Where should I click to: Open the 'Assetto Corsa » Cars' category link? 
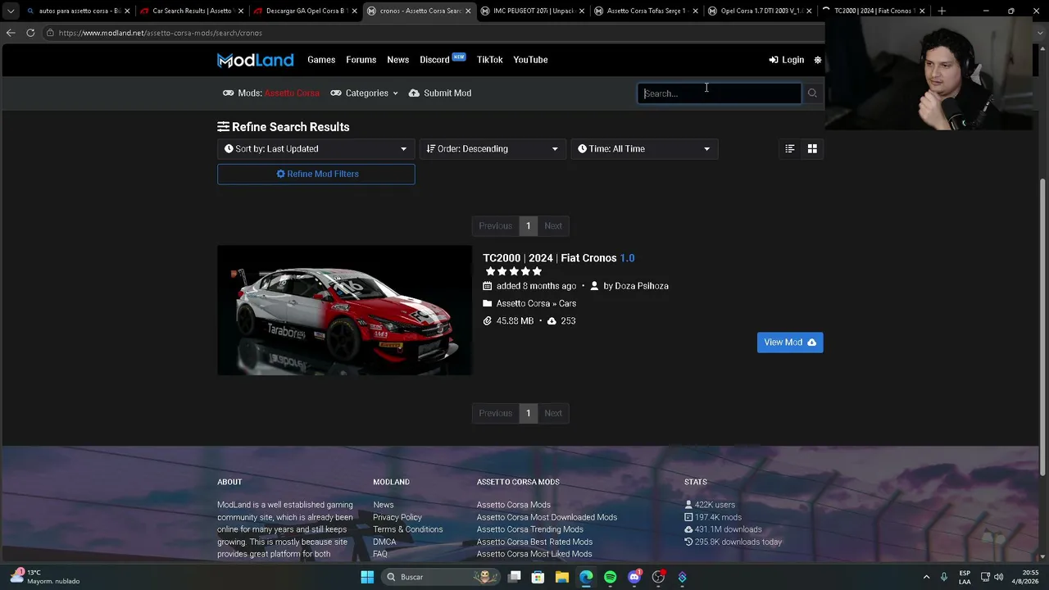[x=536, y=303]
